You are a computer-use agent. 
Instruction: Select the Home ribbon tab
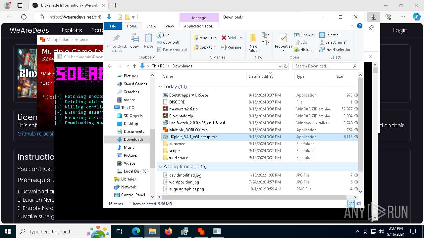pos(132,26)
